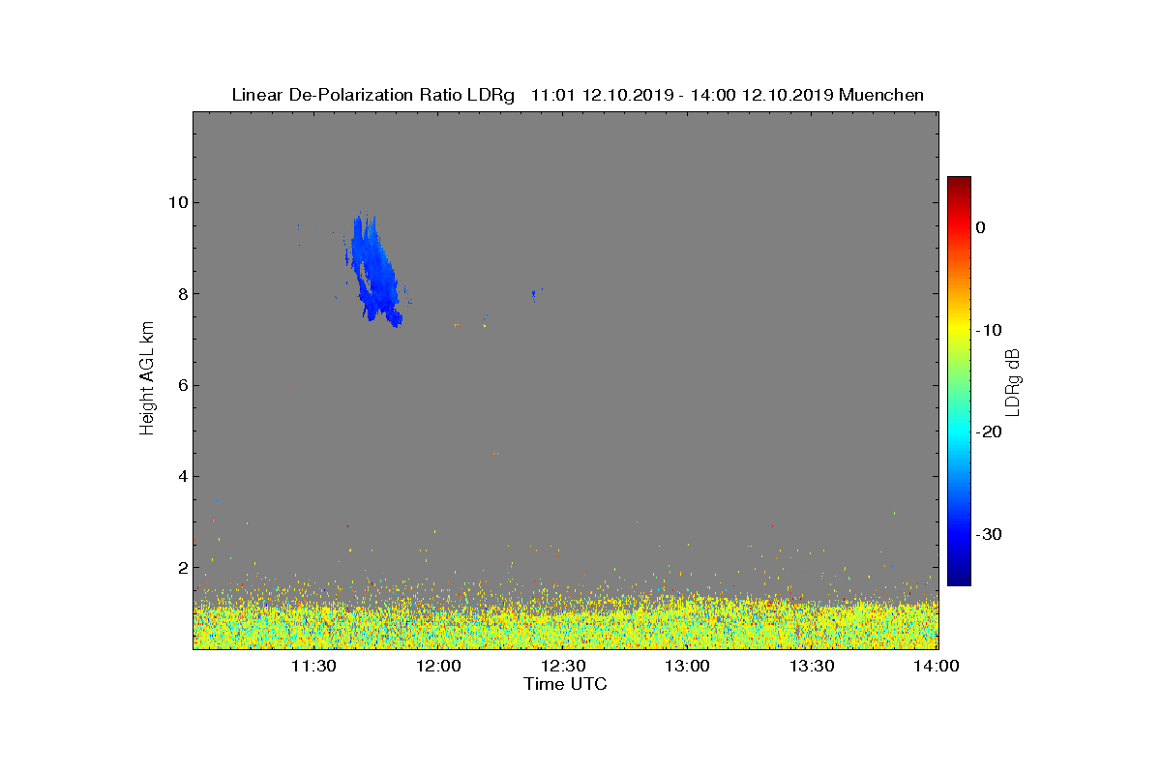Click the colorbar value -30
1161x774 pixels.
(x=989, y=534)
